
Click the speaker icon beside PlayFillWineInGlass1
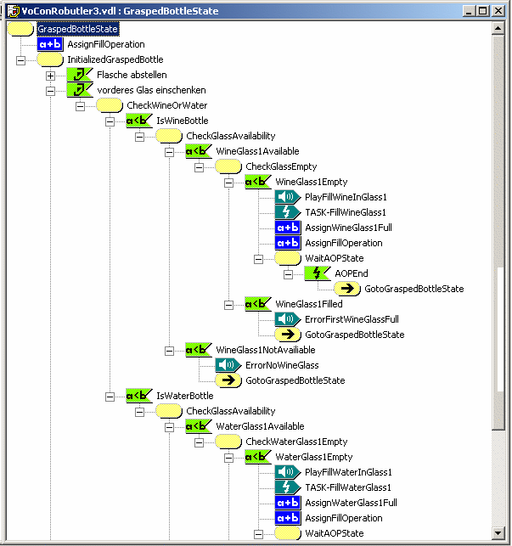(x=287, y=197)
